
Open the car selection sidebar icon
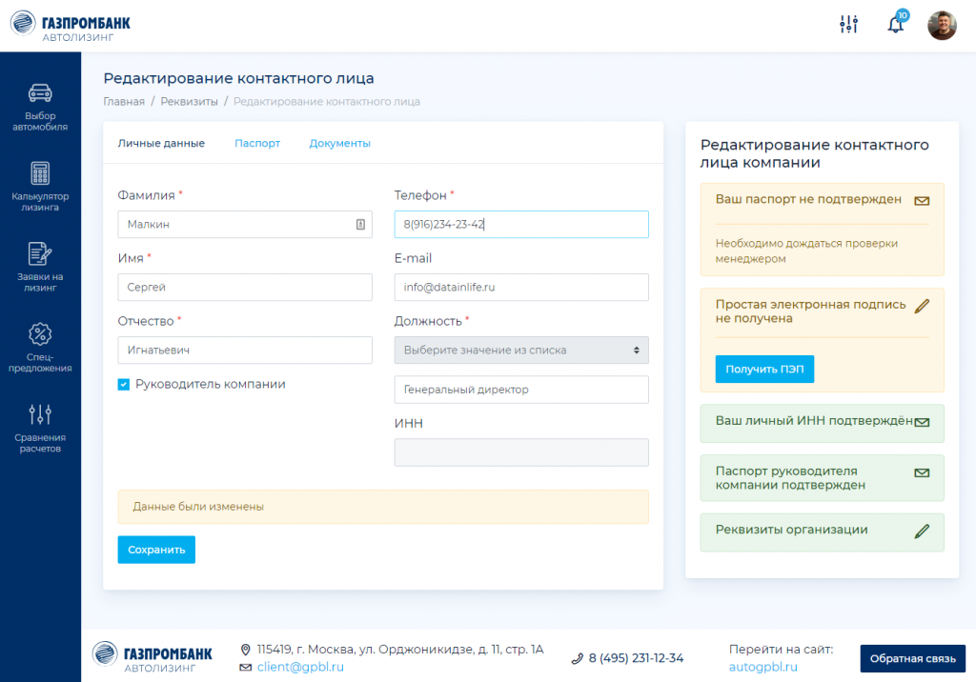pyautogui.click(x=40, y=93)
